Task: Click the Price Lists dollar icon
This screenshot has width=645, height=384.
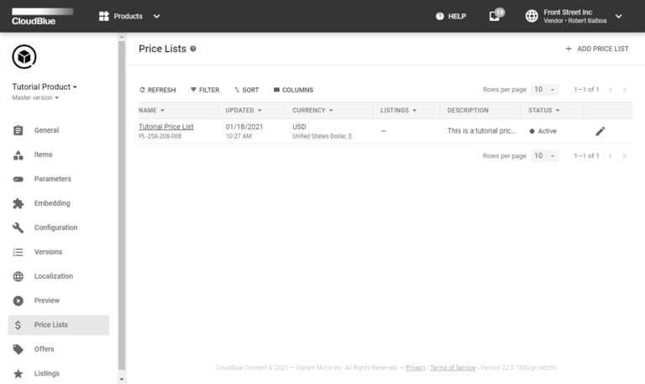Action: tap(18, 325)
